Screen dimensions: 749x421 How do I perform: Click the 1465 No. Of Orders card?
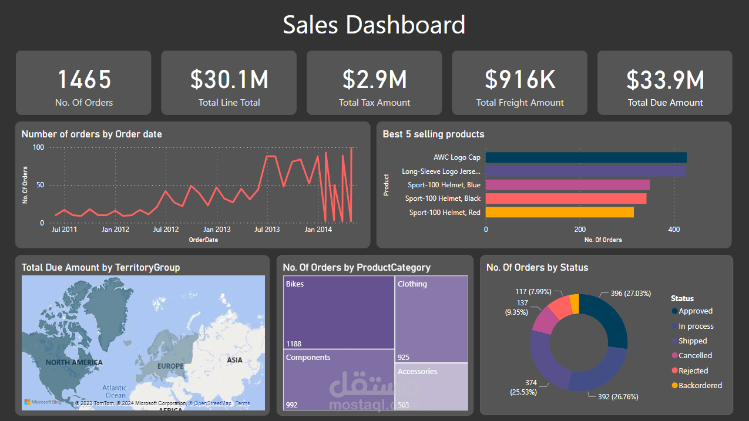(83, 82)
